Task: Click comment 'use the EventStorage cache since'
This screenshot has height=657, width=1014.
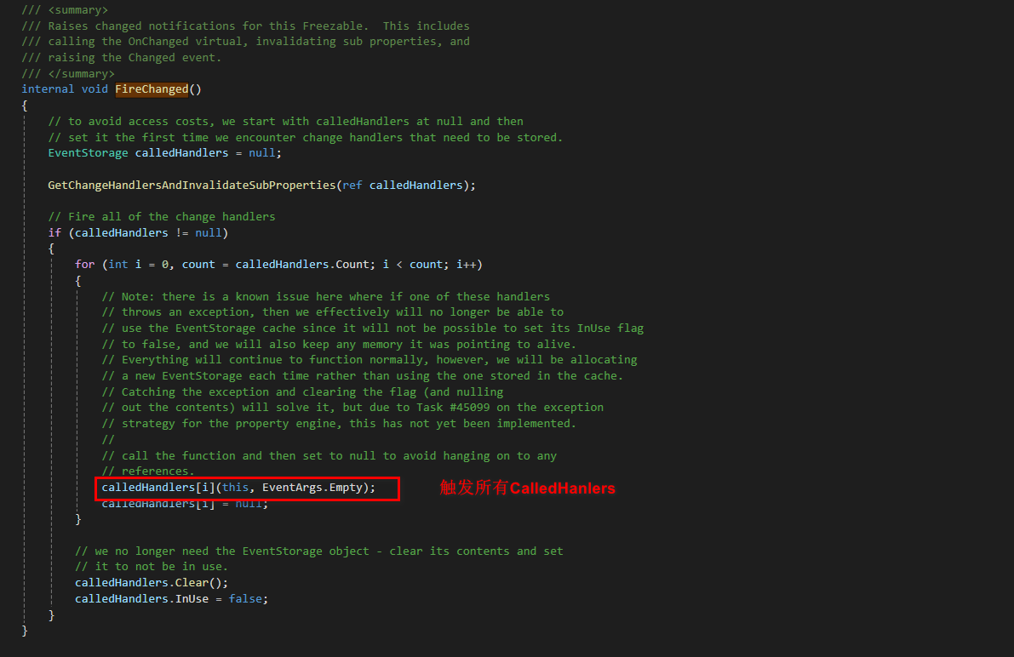Action: [x=373, y=328]
